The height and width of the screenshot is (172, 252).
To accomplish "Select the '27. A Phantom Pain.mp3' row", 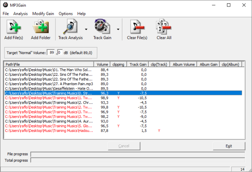I will (123, 84).
